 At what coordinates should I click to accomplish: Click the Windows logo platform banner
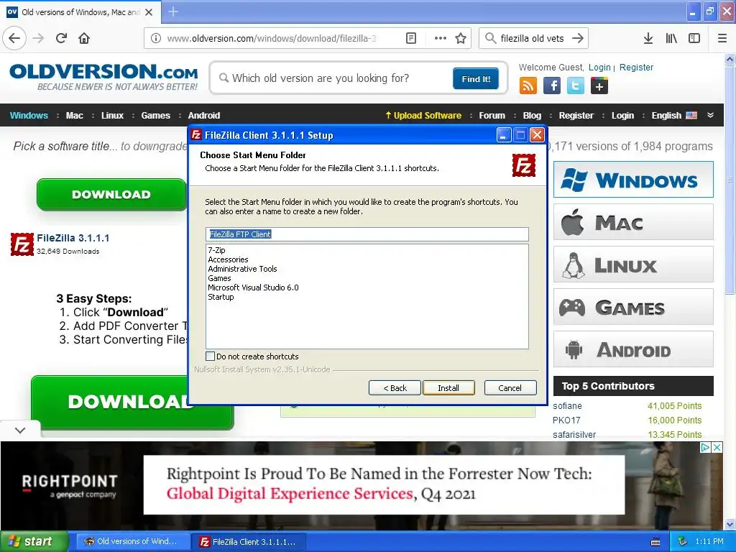[x=633, y=180]
